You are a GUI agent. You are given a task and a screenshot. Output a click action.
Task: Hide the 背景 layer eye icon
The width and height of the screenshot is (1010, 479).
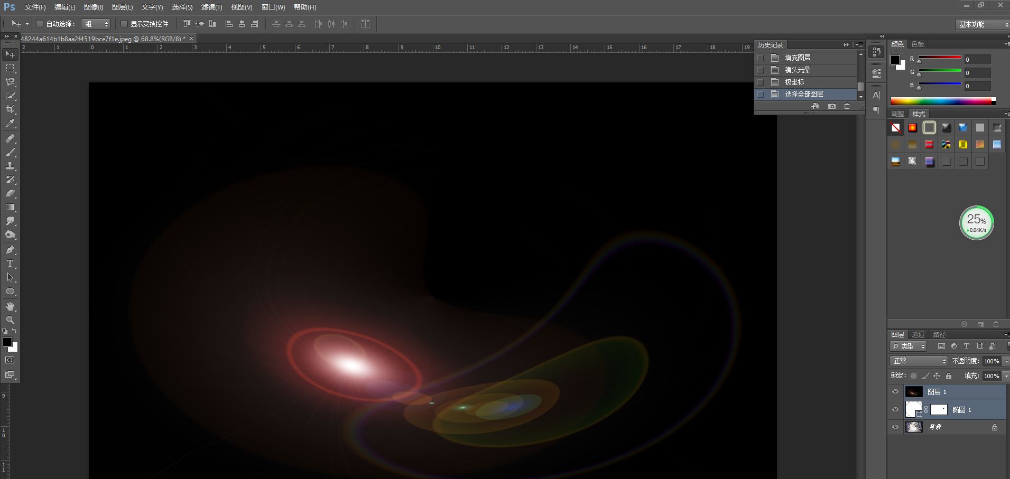click(x=895, y=427)
